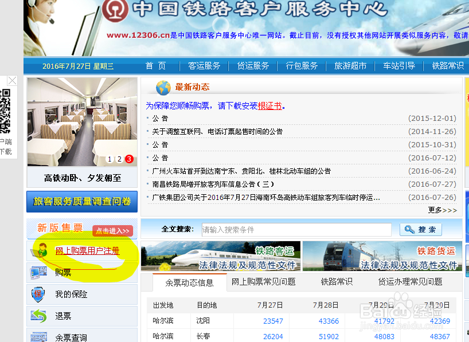469x342 pixels.
Task: Open the 铁路货运 法律法规 banner
Action: [382, 256]
